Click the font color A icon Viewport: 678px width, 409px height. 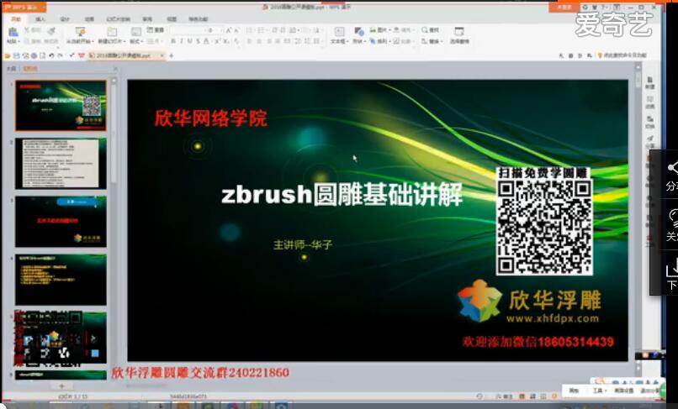click(206, 41)
